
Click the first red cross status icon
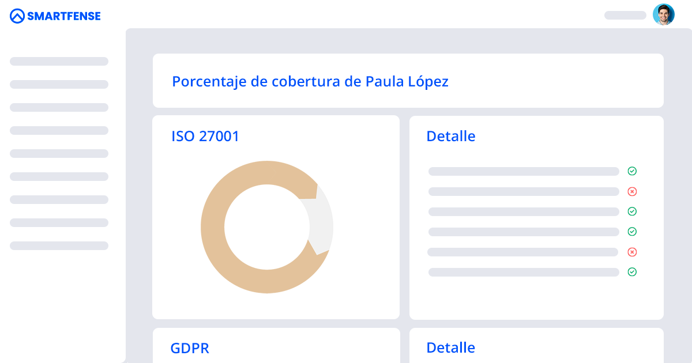pyautogui.click(x=632, y=191)
